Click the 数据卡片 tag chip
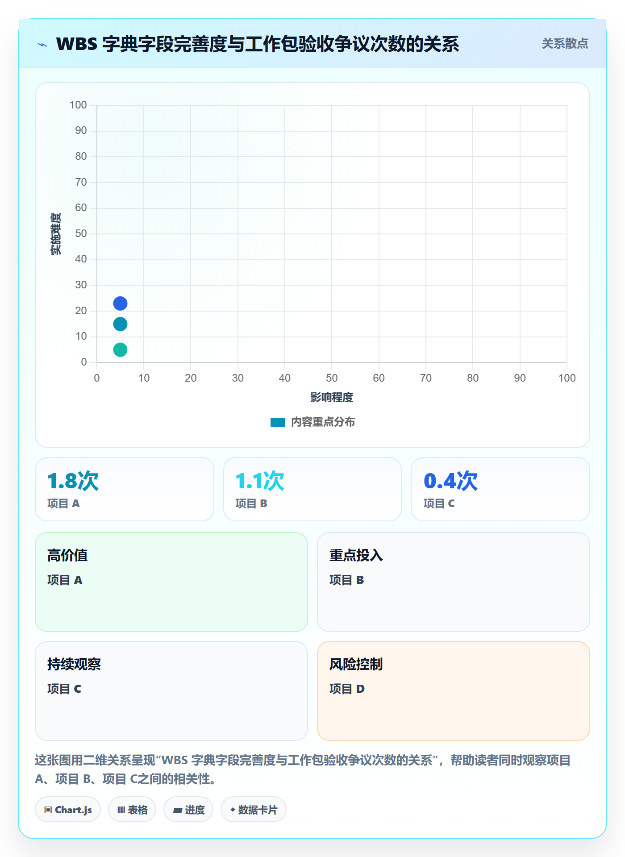The width and height of the screenshot is (625, 857). point(254,810)
